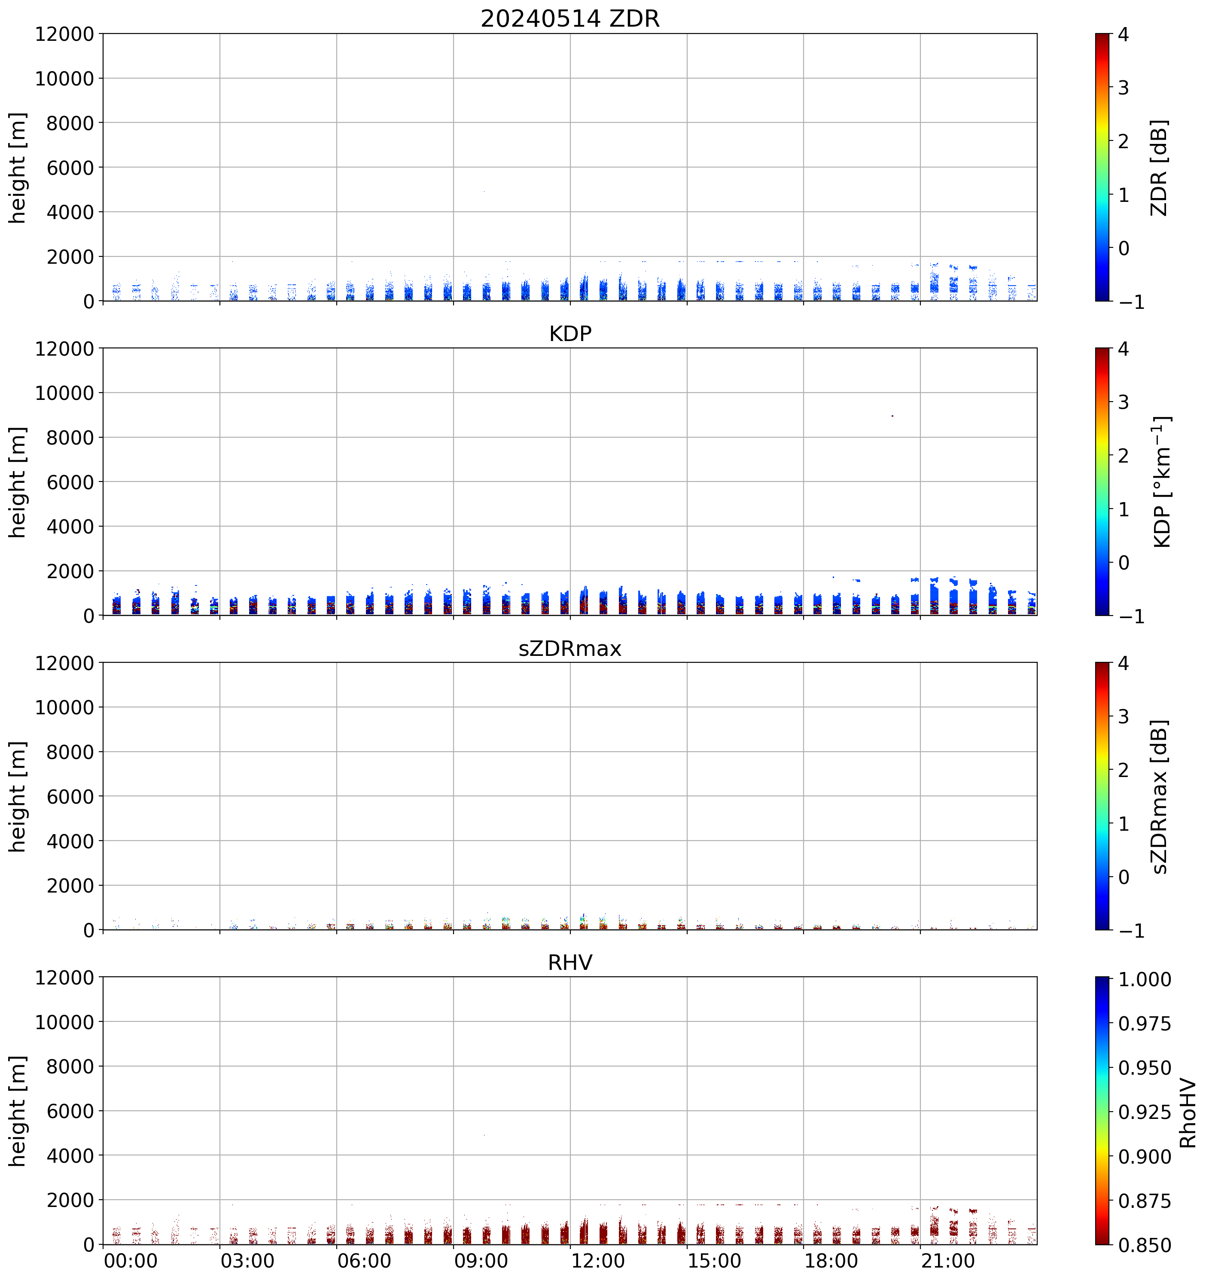Screen dimensions: 1206x1280
Task: Click the ZDR colorbar at the top
Action: tap(1102, 167)
